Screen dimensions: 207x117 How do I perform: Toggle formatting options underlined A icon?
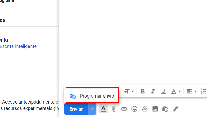[103, 109]
